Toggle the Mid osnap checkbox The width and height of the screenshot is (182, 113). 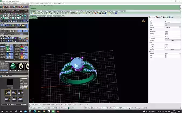[x=44, y=105]
